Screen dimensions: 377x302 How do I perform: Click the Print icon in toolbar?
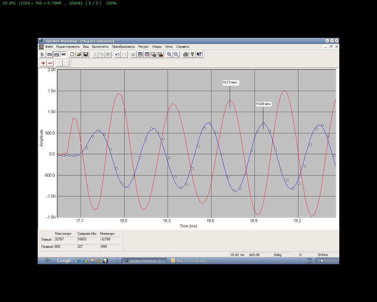[185, 54]
